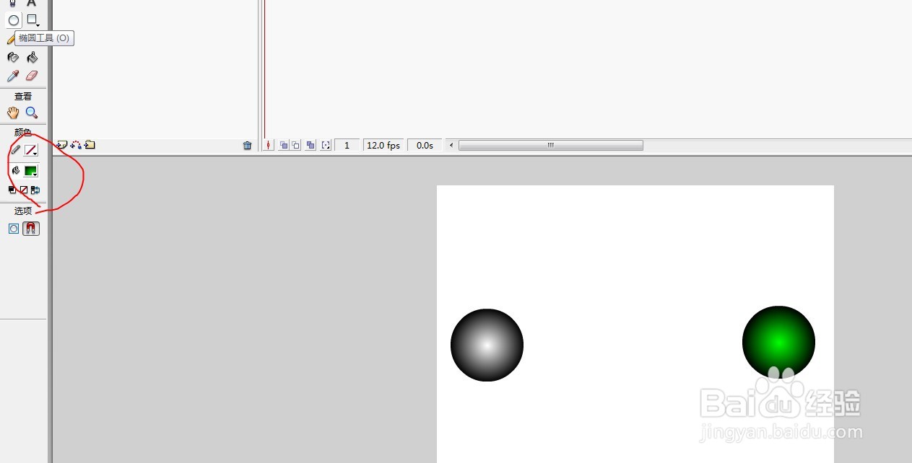Screen dimensions: 912x463
Task: Select the Oval tool
Action: pyautogui.click(x=14, y=20)
